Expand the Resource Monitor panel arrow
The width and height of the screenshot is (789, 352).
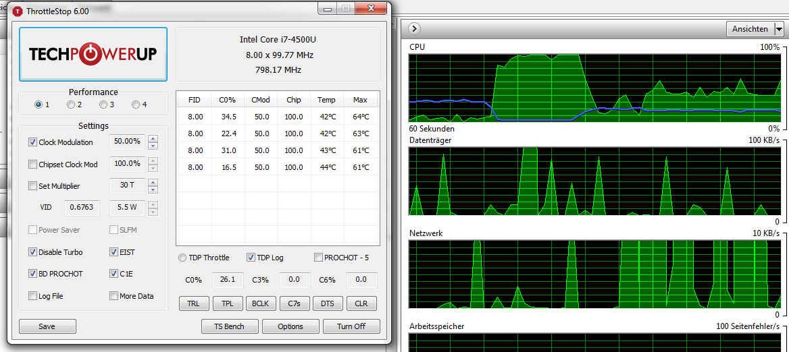(x=414, y=28)
